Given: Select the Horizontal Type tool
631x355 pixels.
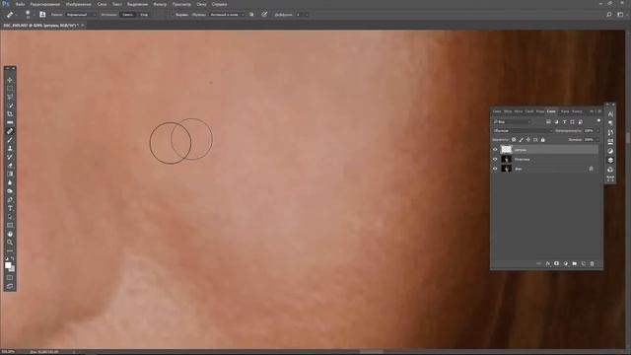Looking at the screenshot, I should pos(10,208).
